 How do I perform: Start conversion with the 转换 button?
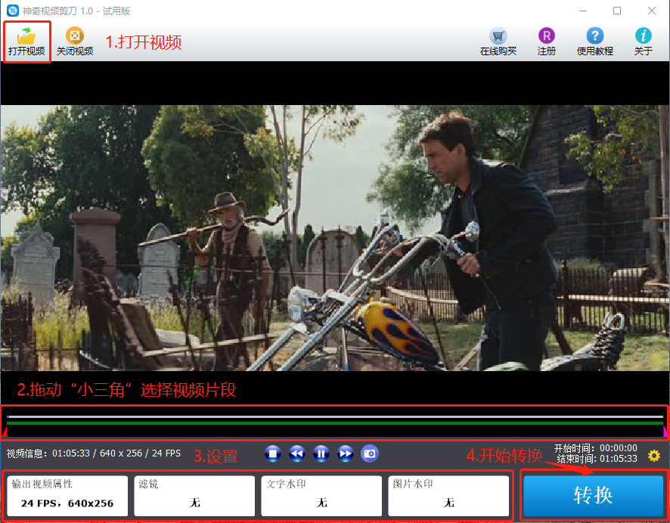(594, 496)
